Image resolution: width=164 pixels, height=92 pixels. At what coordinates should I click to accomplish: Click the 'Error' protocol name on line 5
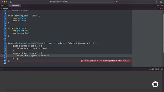coord(35,16)
